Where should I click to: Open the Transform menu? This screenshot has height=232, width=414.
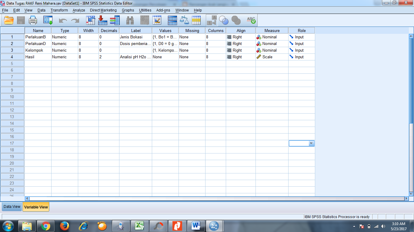click(x=59, y=10)
